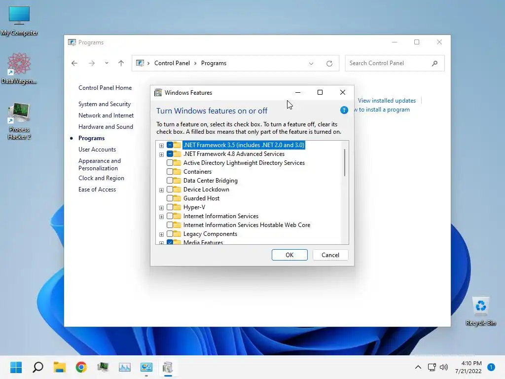Toggle .NET Framework 3.5 checkbox
Screen dimensions: 505x379
tap(170, 145)
